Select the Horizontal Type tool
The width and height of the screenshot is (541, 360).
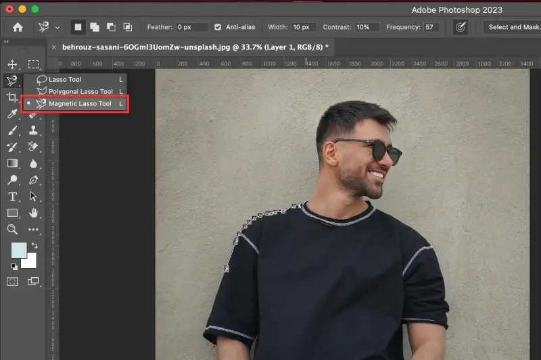tap(12, 197)
